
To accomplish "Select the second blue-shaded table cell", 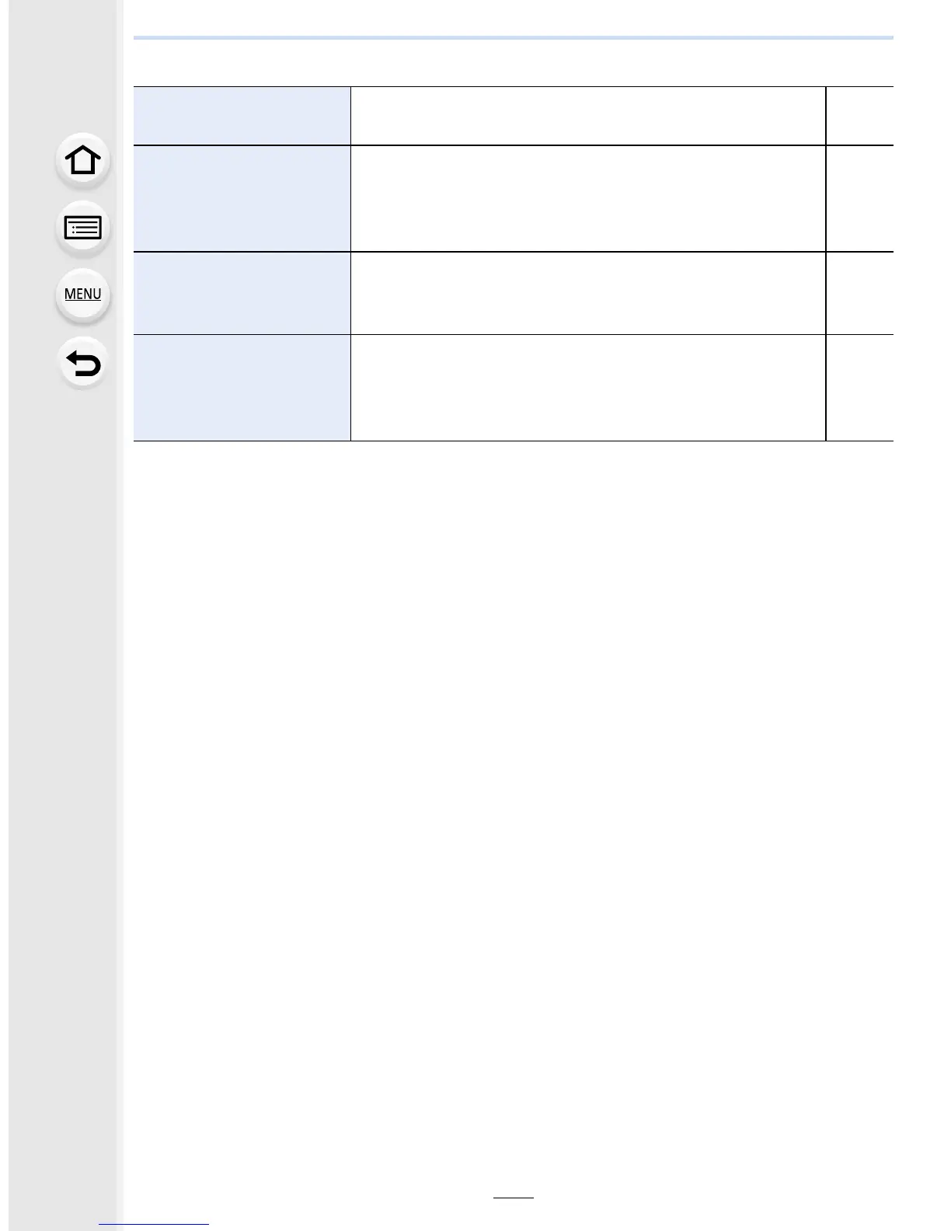I will pos(242,198).
